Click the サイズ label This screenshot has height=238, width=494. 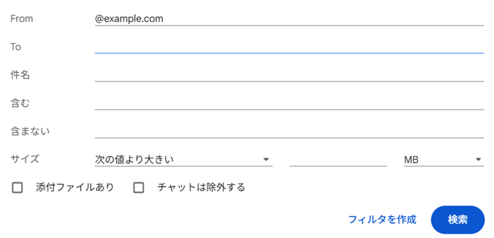click(25, 159)
